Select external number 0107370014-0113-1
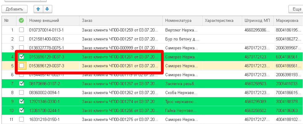The image size is (303, 124). tap(47, 30)
